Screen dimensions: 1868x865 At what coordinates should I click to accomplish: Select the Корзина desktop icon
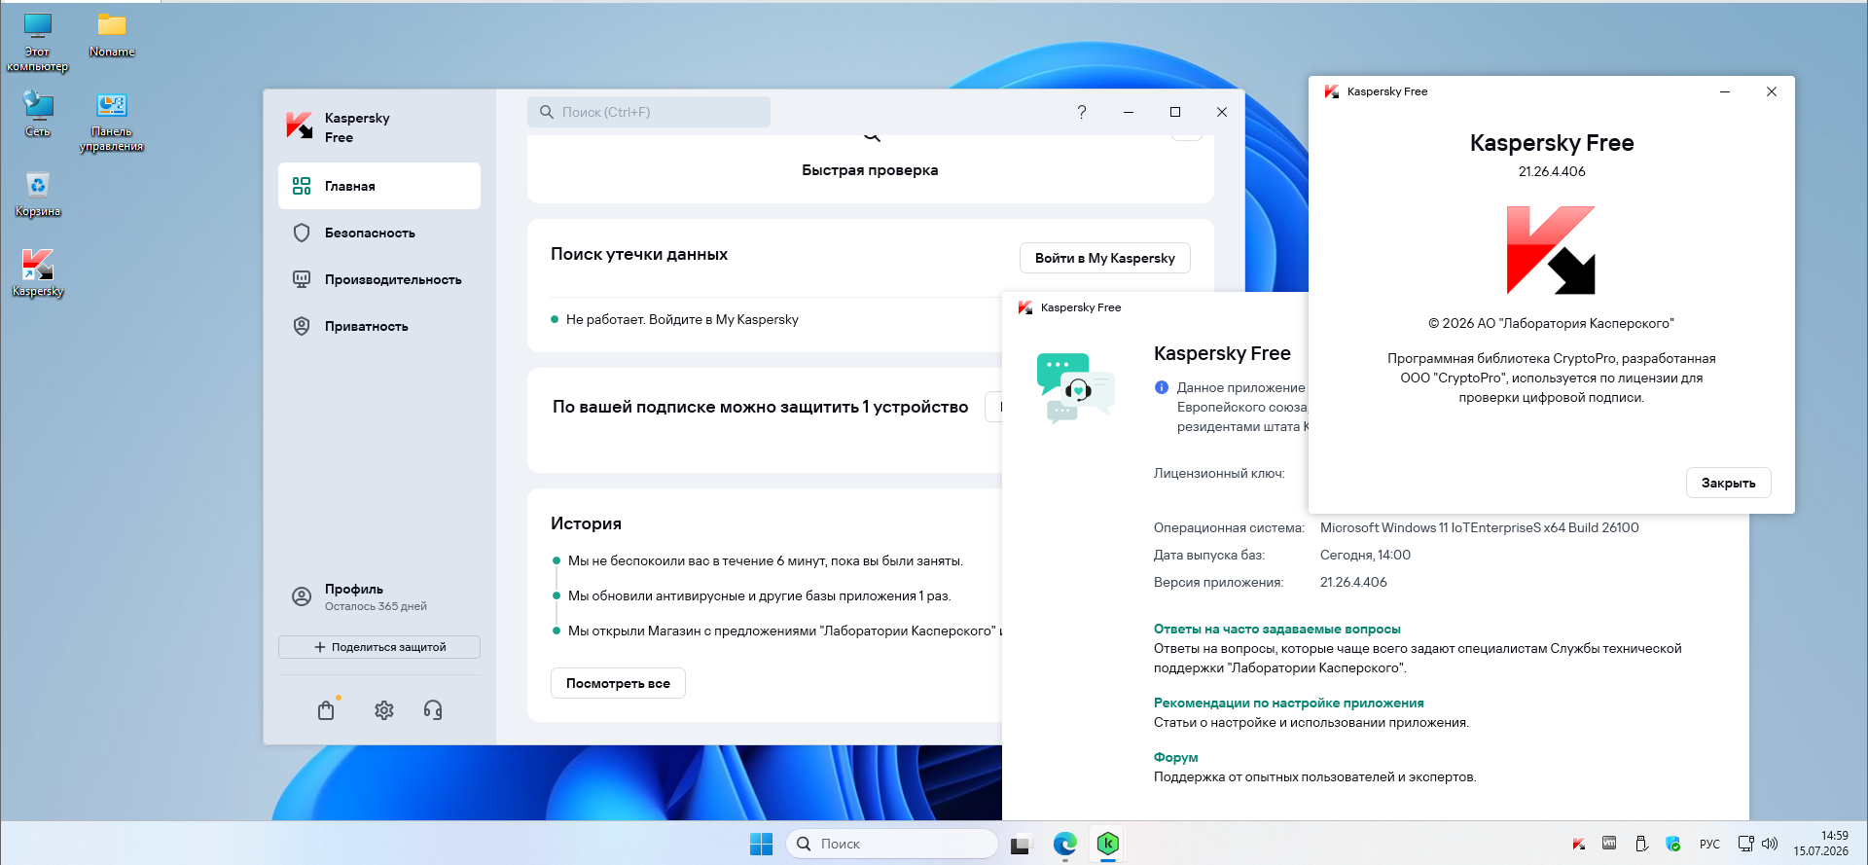tap(38, 193)
